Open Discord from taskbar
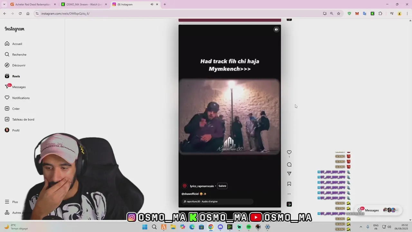The image size is (412, 232). coord(220,227)
